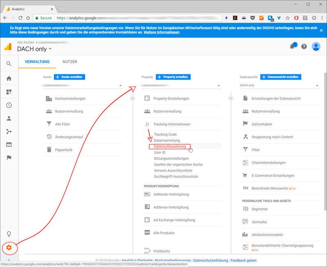327x267 pixels.
Task: Expand the left sidebar with bottom chevron
Action: point(9,260)
